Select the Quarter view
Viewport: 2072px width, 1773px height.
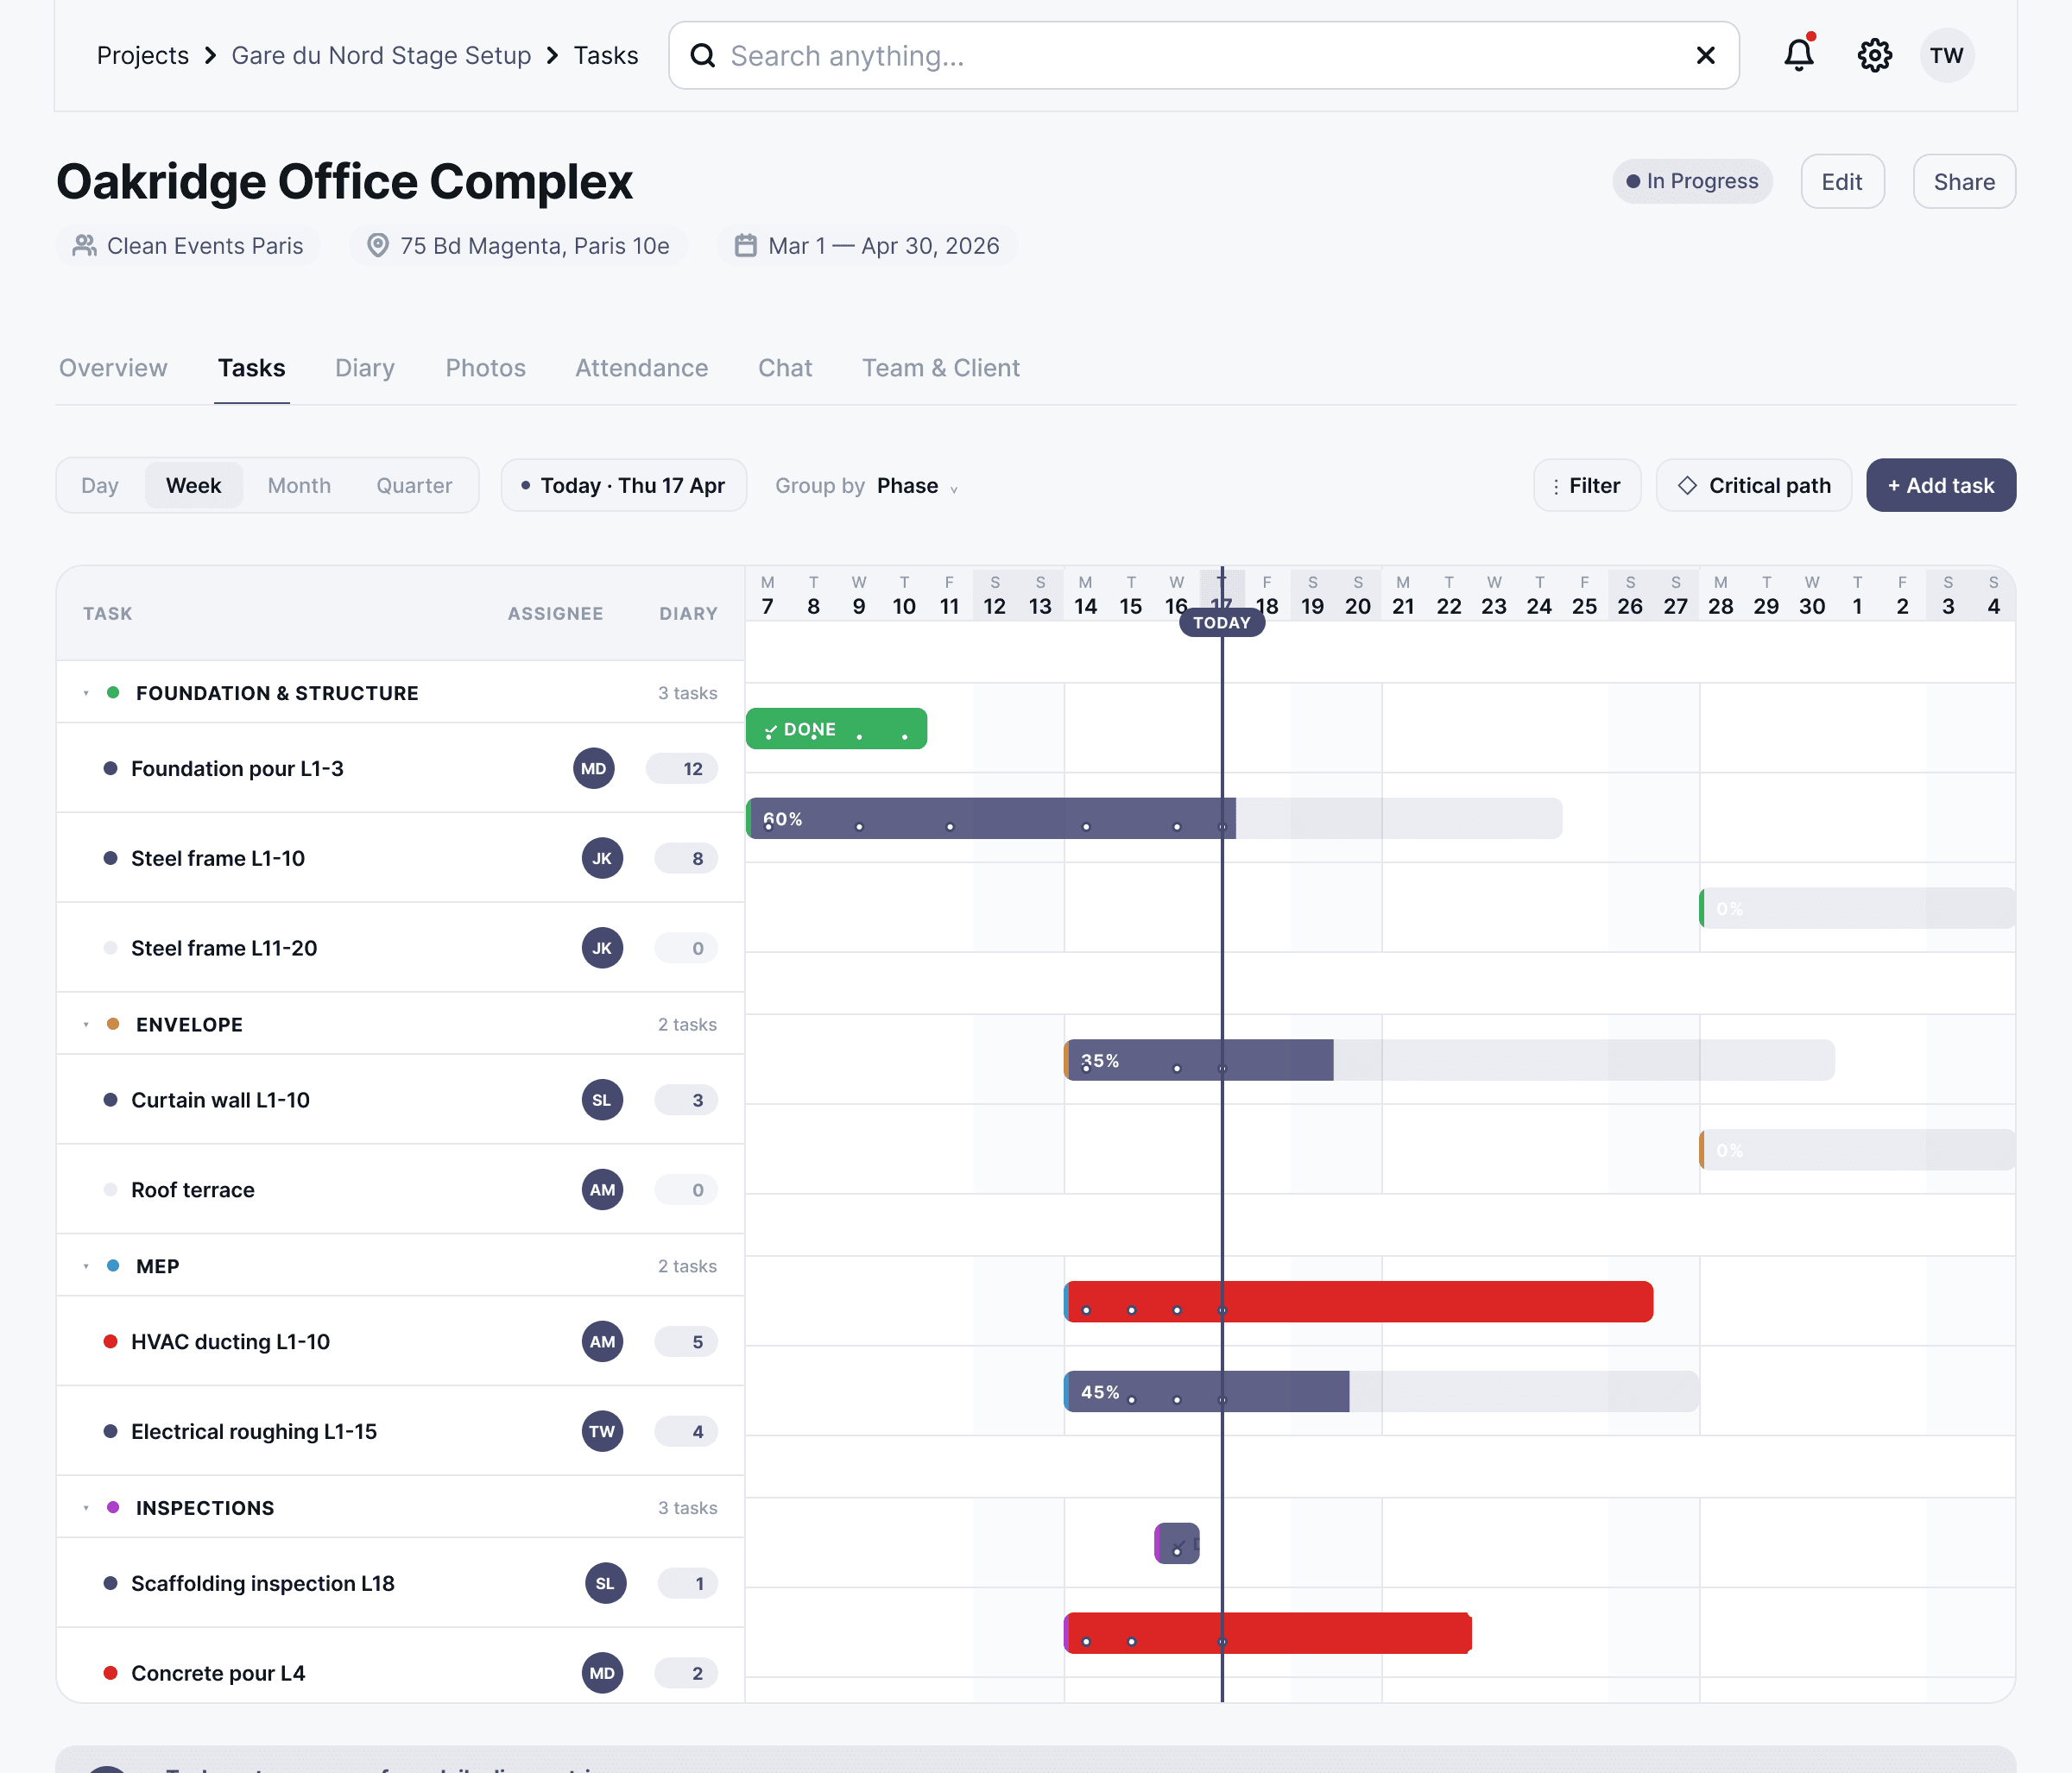click(x=414, y=485)
